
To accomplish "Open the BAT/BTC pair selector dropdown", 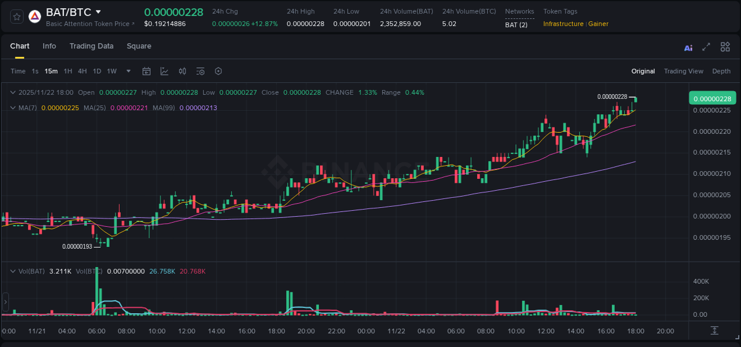I will click(98, 11).
